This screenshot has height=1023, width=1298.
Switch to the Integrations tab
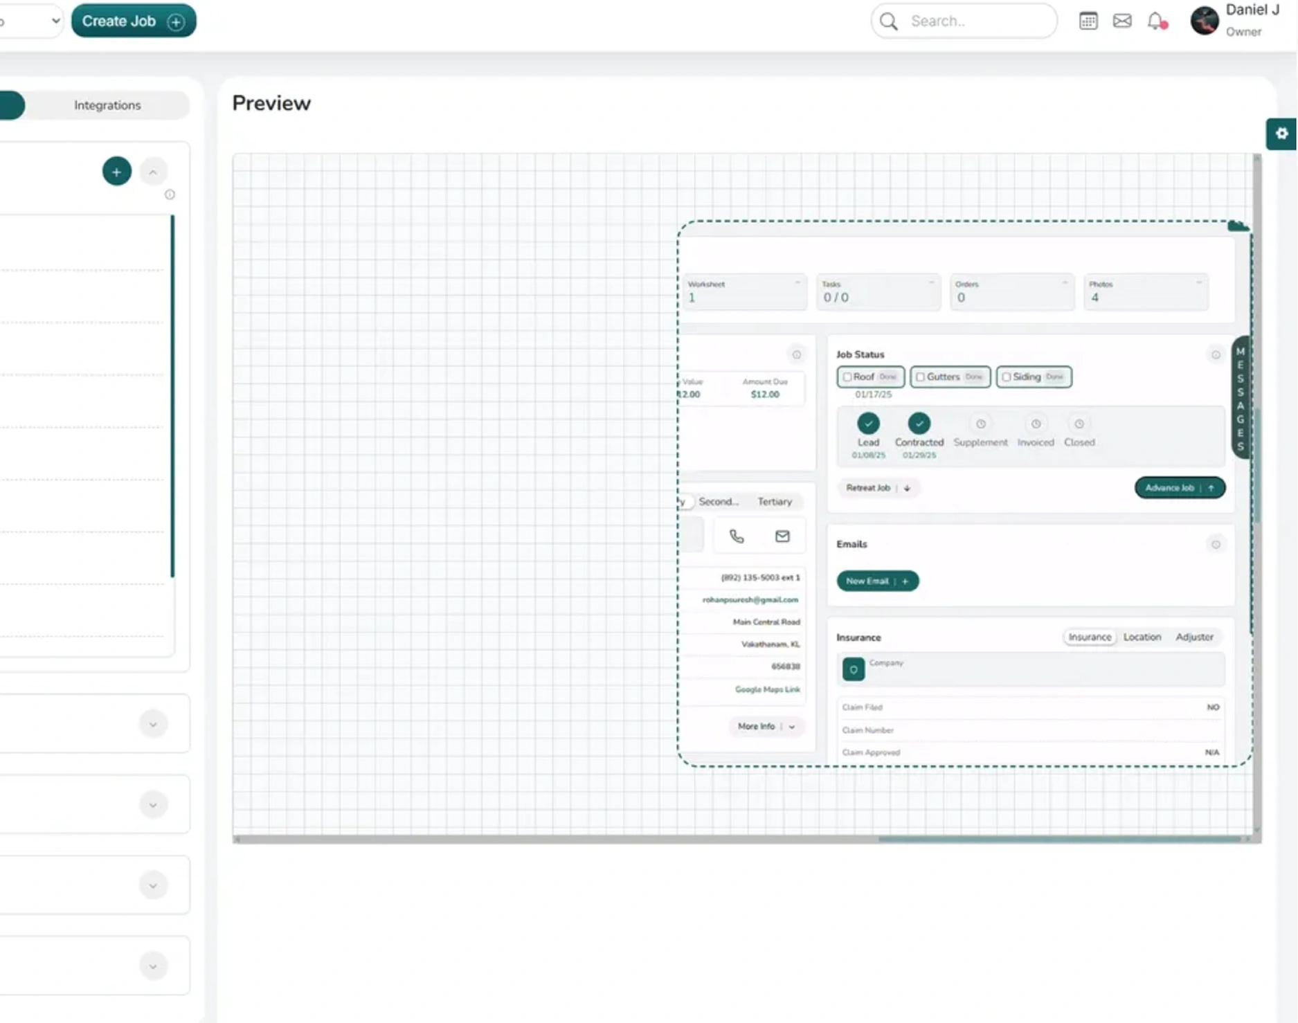pyautogui.click(x=107, y=105)
